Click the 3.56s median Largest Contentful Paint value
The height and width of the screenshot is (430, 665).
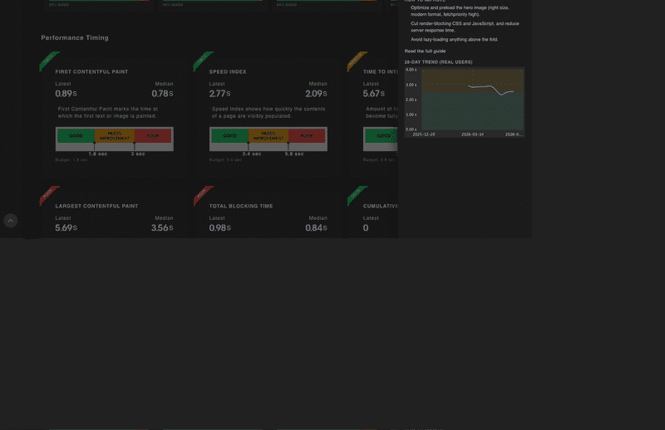pyautogui.click(x=162, y=228)
